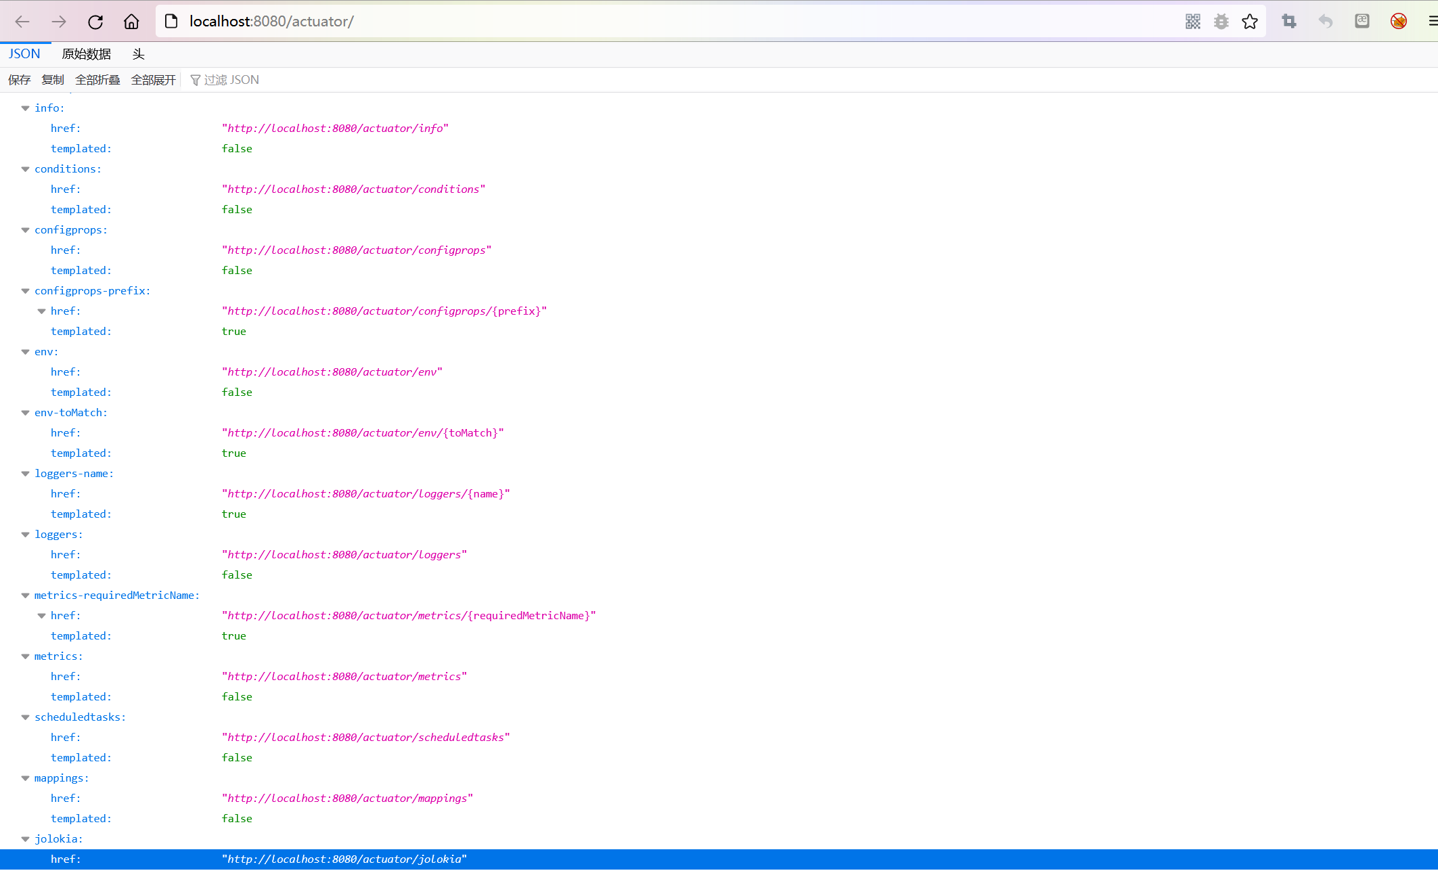Click the 过滤 JSON filter field
This screenshot has width=1438, height=875.
[x=231, y=80]
